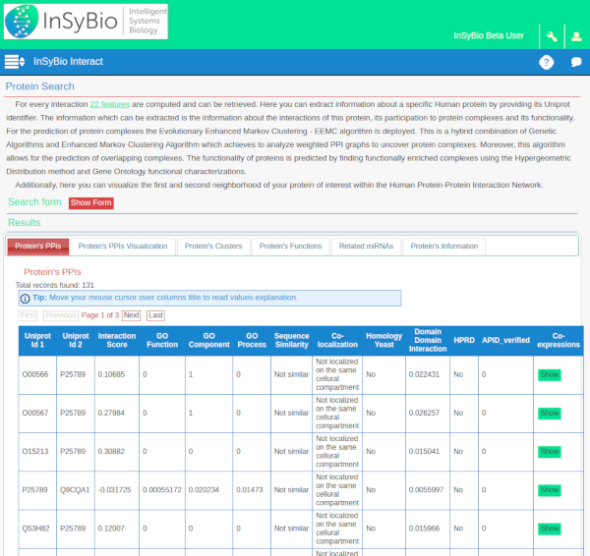Screen dimensions: 590x556
Task: Open the chat bubble icon
Action: 576,62
